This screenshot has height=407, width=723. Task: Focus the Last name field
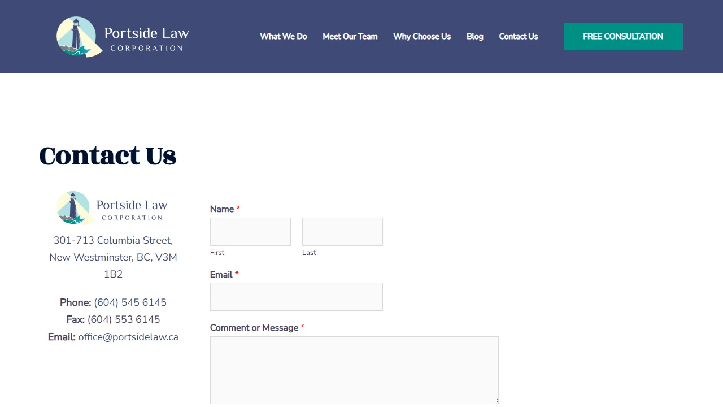tap(342, 232)
